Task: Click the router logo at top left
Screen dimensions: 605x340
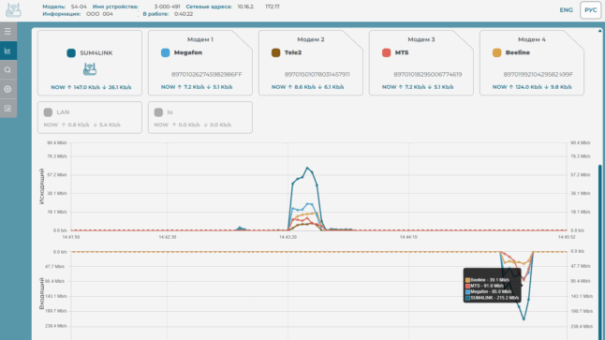Action: [13, 10]
